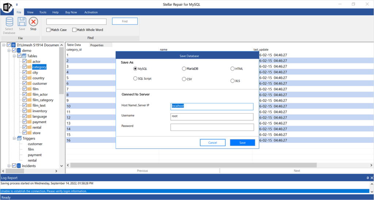Select the CSV radio option
The width and height of the screenshot is (374, 200).
(x=184, y=79)
